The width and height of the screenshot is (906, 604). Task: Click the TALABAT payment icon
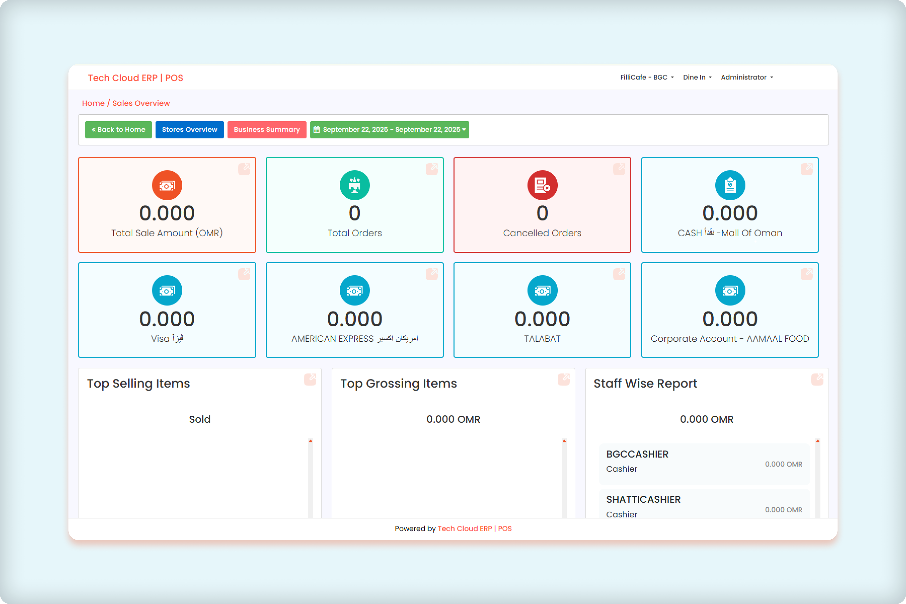pos(542,290)
